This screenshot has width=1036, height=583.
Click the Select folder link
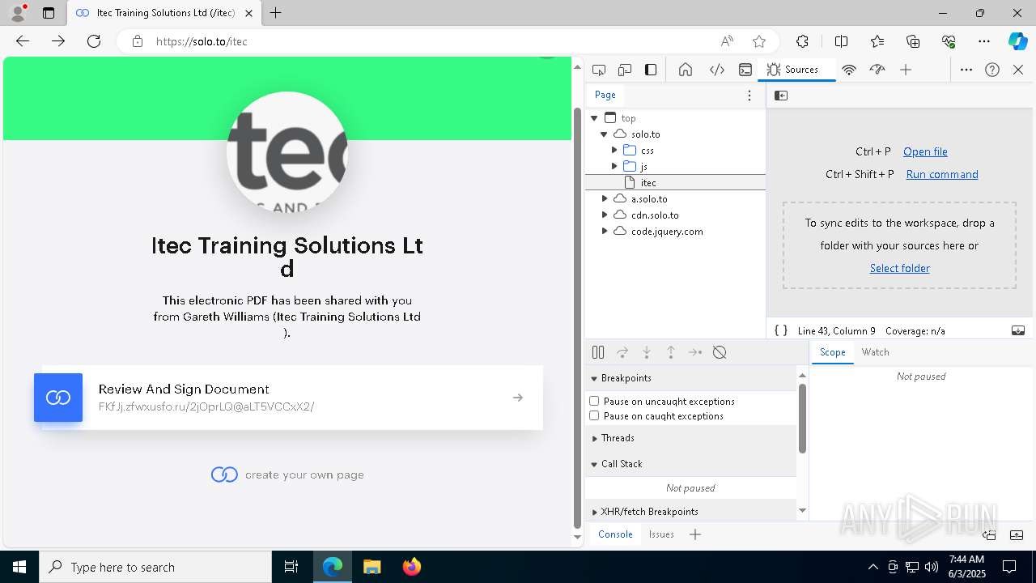pos(899,268)
